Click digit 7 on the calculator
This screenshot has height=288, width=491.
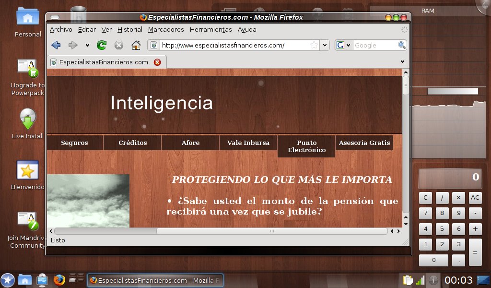[x=425, y=213]
